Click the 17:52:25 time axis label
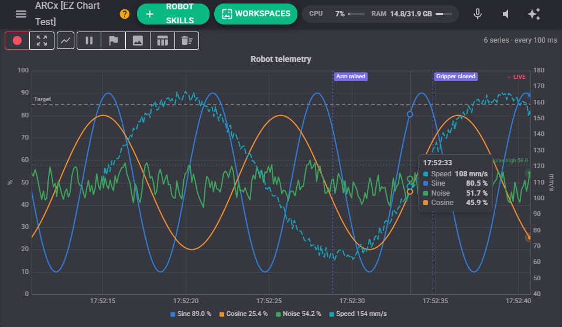The height and width of the screenshot is (327, 562). point(269,301)
